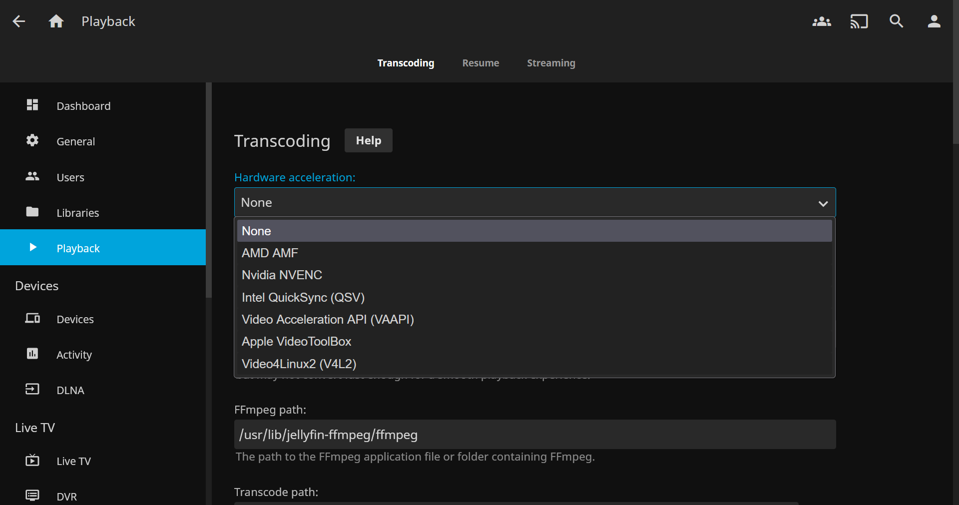Switch to the Streaming tab
Screen dimensions: 959x505
pyautogui.click(x=551, y=63)
